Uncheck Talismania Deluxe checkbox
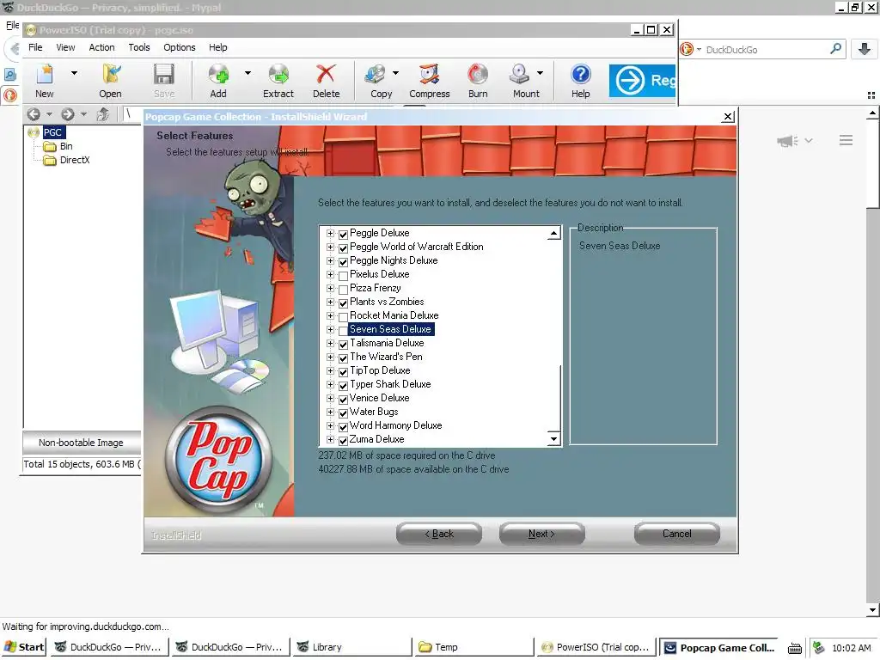This screenshot has height=660, width=880. [344, 344]
